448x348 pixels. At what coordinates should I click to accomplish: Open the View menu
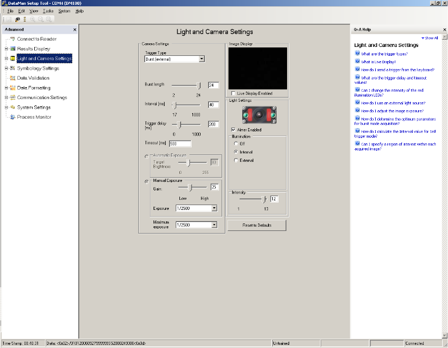point(34,11)
